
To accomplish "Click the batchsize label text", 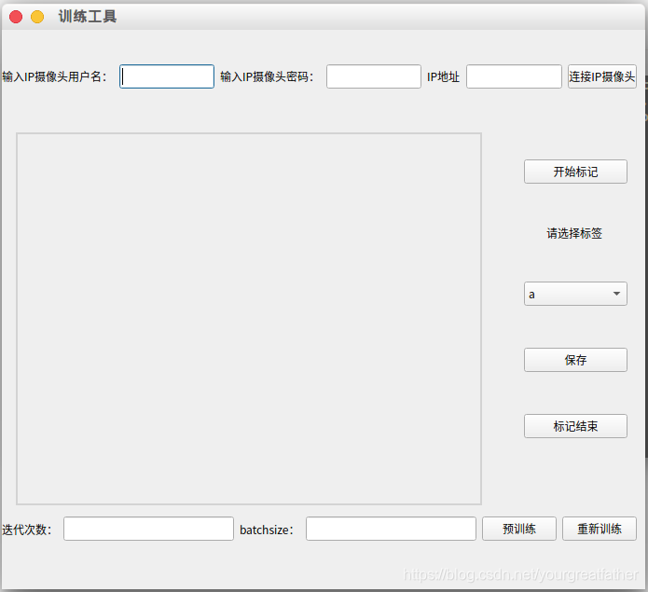I will [x=267, y=530].
